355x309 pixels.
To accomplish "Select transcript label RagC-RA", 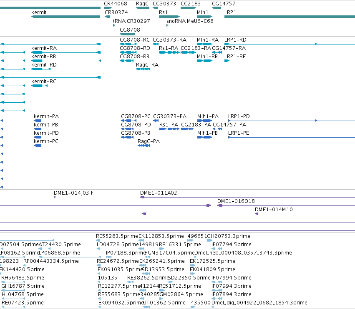I will coord(147,65).
